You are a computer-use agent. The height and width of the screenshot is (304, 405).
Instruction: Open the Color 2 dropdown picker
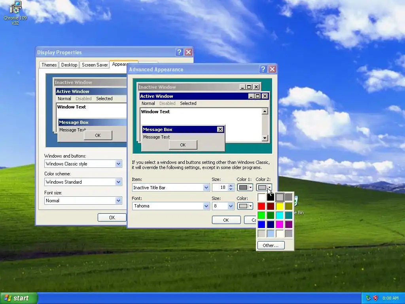tap(264, 187)
